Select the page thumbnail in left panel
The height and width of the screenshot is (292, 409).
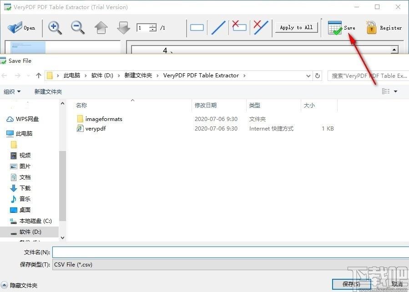(28, 48)
